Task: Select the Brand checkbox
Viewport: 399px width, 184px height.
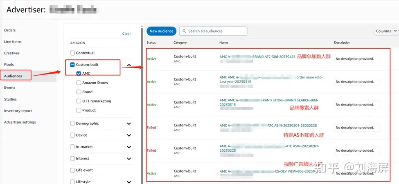Action: tap(79, 92)
